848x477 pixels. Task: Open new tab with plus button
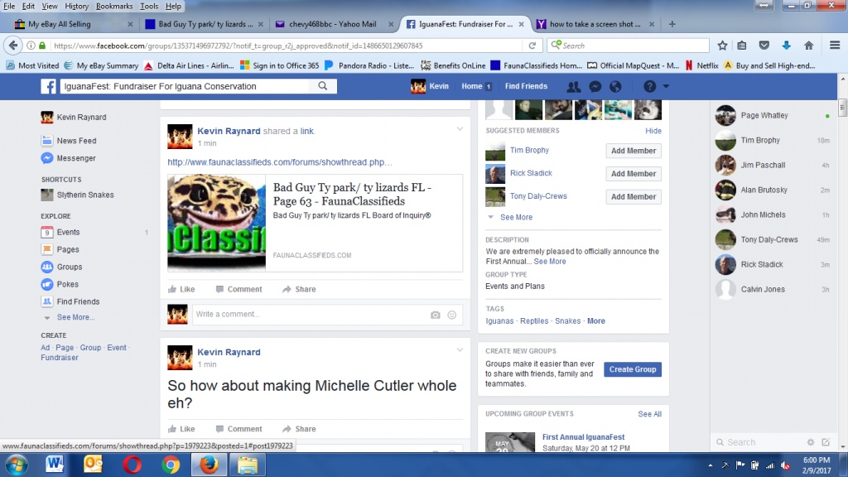point(672,24)
